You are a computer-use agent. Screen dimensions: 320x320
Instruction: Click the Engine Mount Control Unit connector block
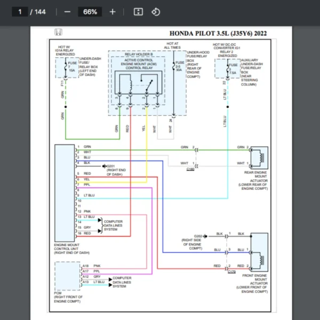65,192
